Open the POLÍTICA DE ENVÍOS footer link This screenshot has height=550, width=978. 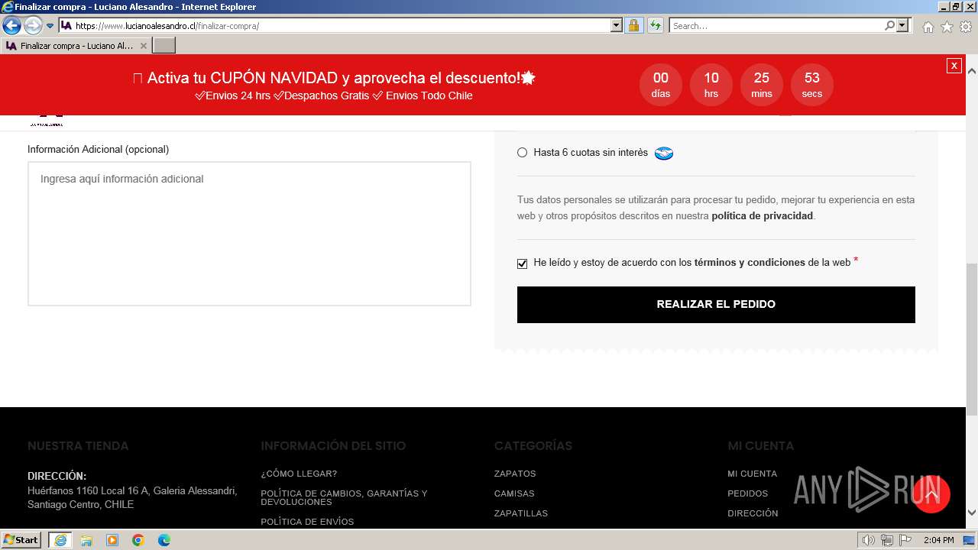[x=307, y=522]
